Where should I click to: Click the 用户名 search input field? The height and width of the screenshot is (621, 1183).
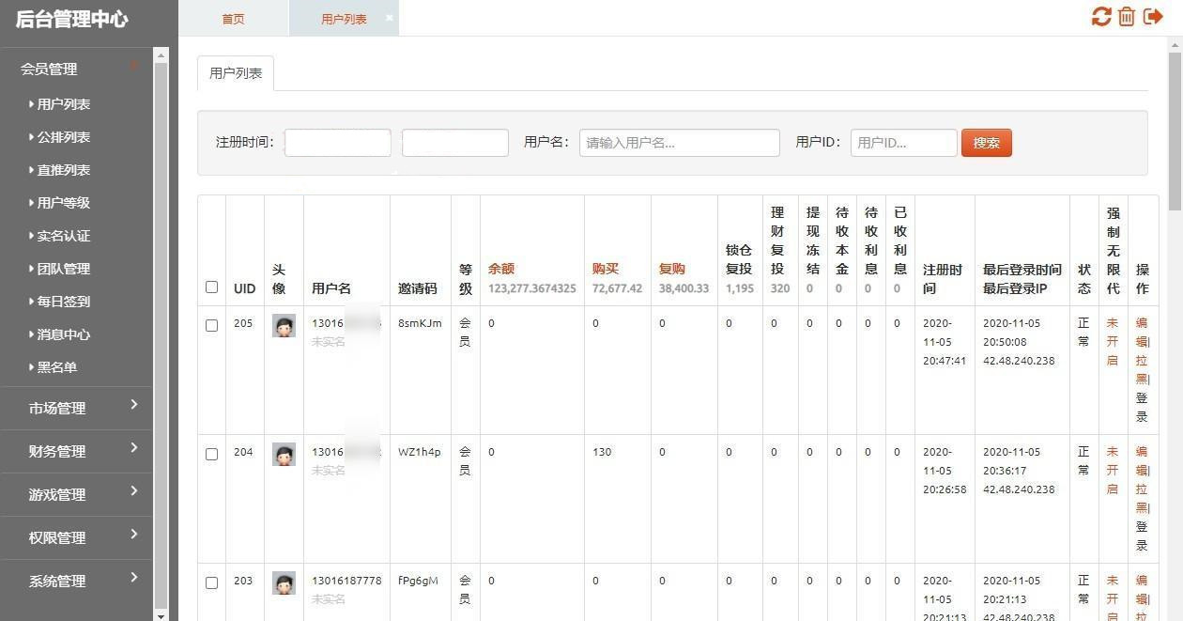click(x=679, y=142)
